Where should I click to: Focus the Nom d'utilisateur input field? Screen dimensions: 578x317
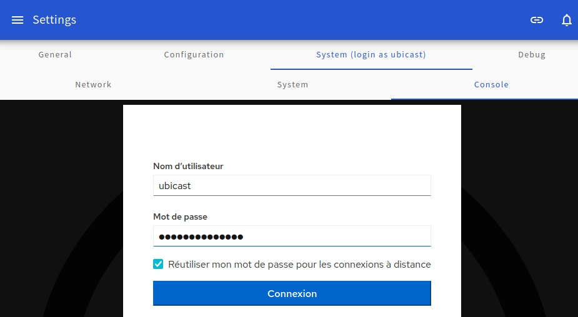click(292, 185)
